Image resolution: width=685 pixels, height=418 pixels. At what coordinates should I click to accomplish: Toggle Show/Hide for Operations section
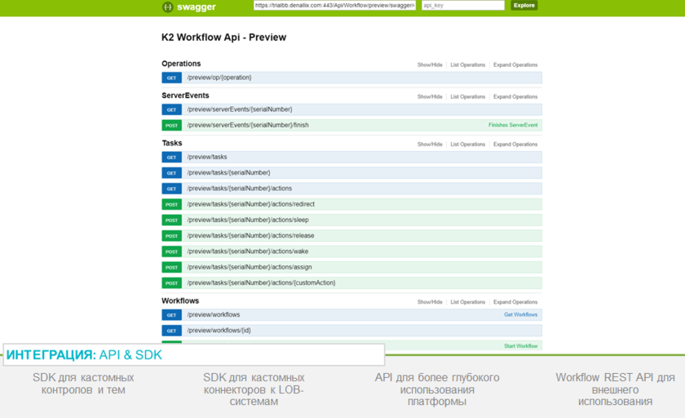click(430, 65)
